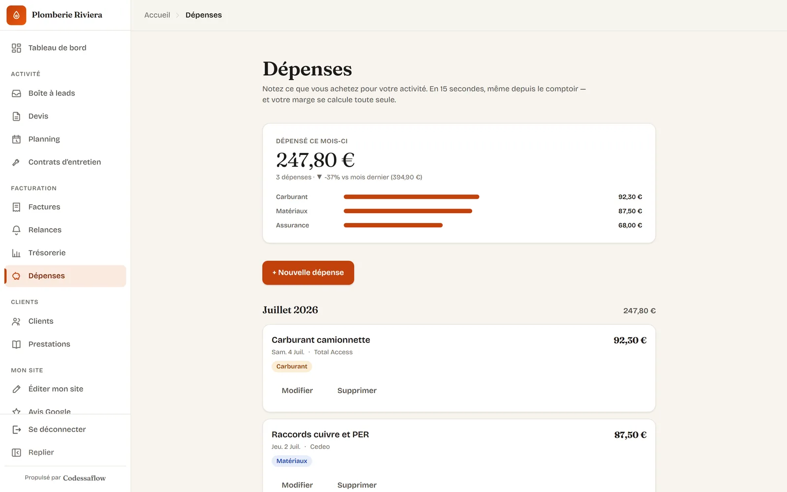Click the Matériaux spending progress bar
The image size is (787, 492).
click(x=408, y=211)
